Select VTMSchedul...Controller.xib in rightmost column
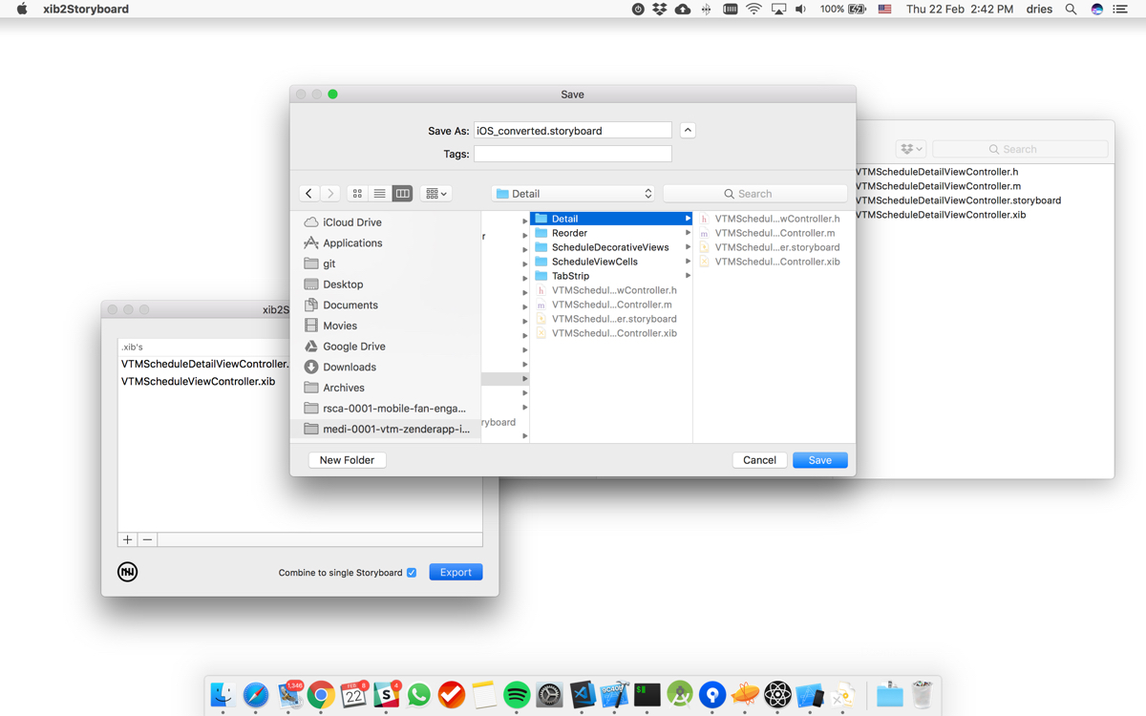The width and height of the screenshot is (1146, 716). tap(777, 262)
